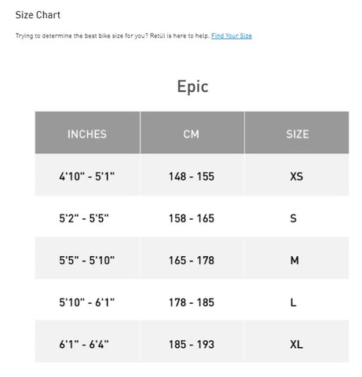Click the SIZE column header
Screen dimensions: 362x377
tap(297, 133)
